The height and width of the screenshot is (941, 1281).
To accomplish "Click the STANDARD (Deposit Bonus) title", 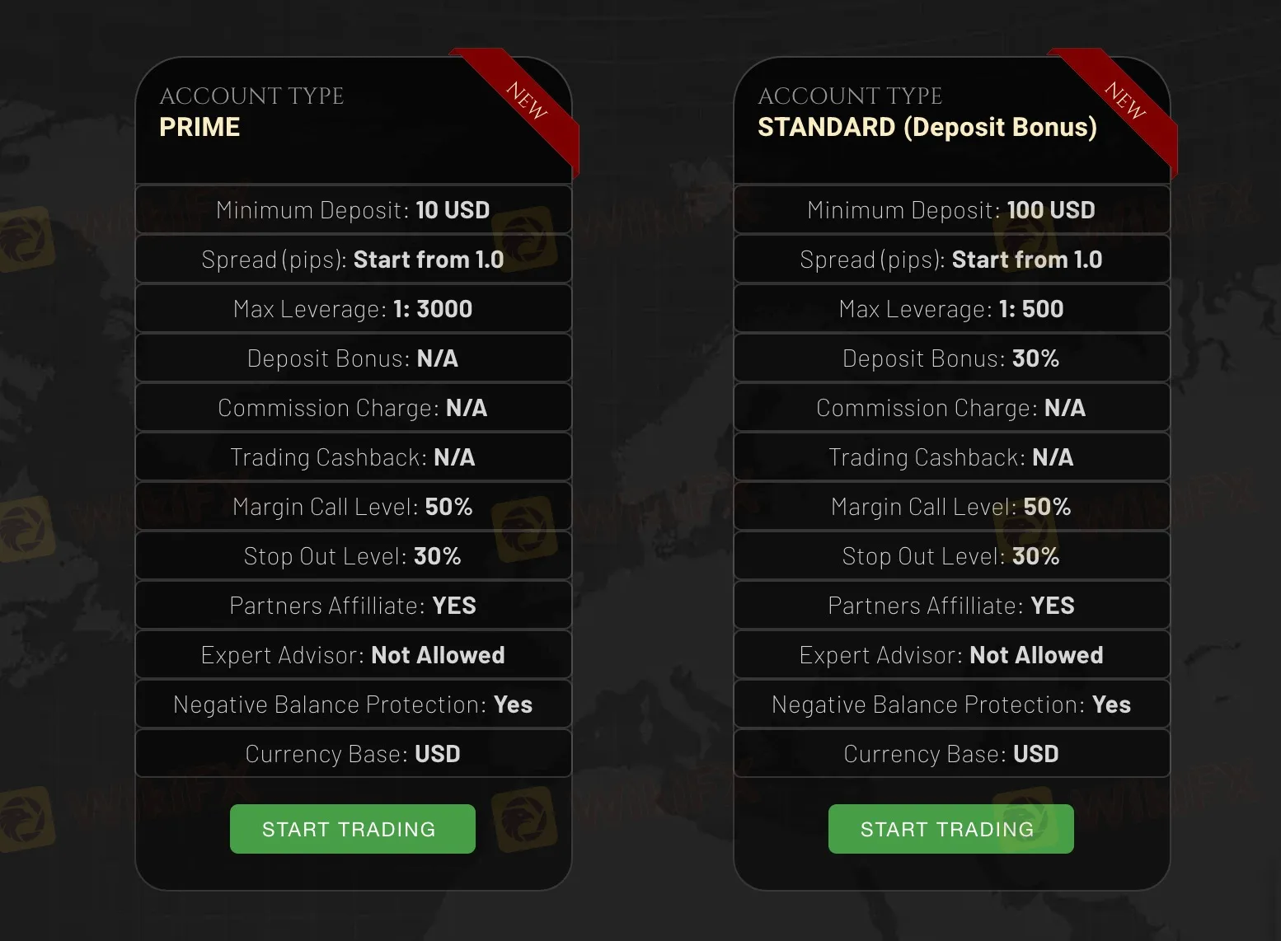I will coord(927,127).
